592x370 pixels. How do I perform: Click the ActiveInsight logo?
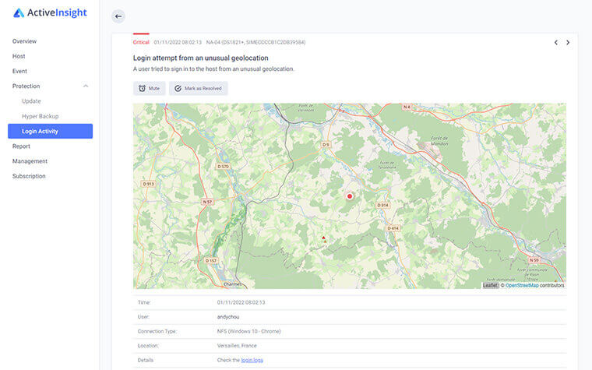(x=50, y=12)
